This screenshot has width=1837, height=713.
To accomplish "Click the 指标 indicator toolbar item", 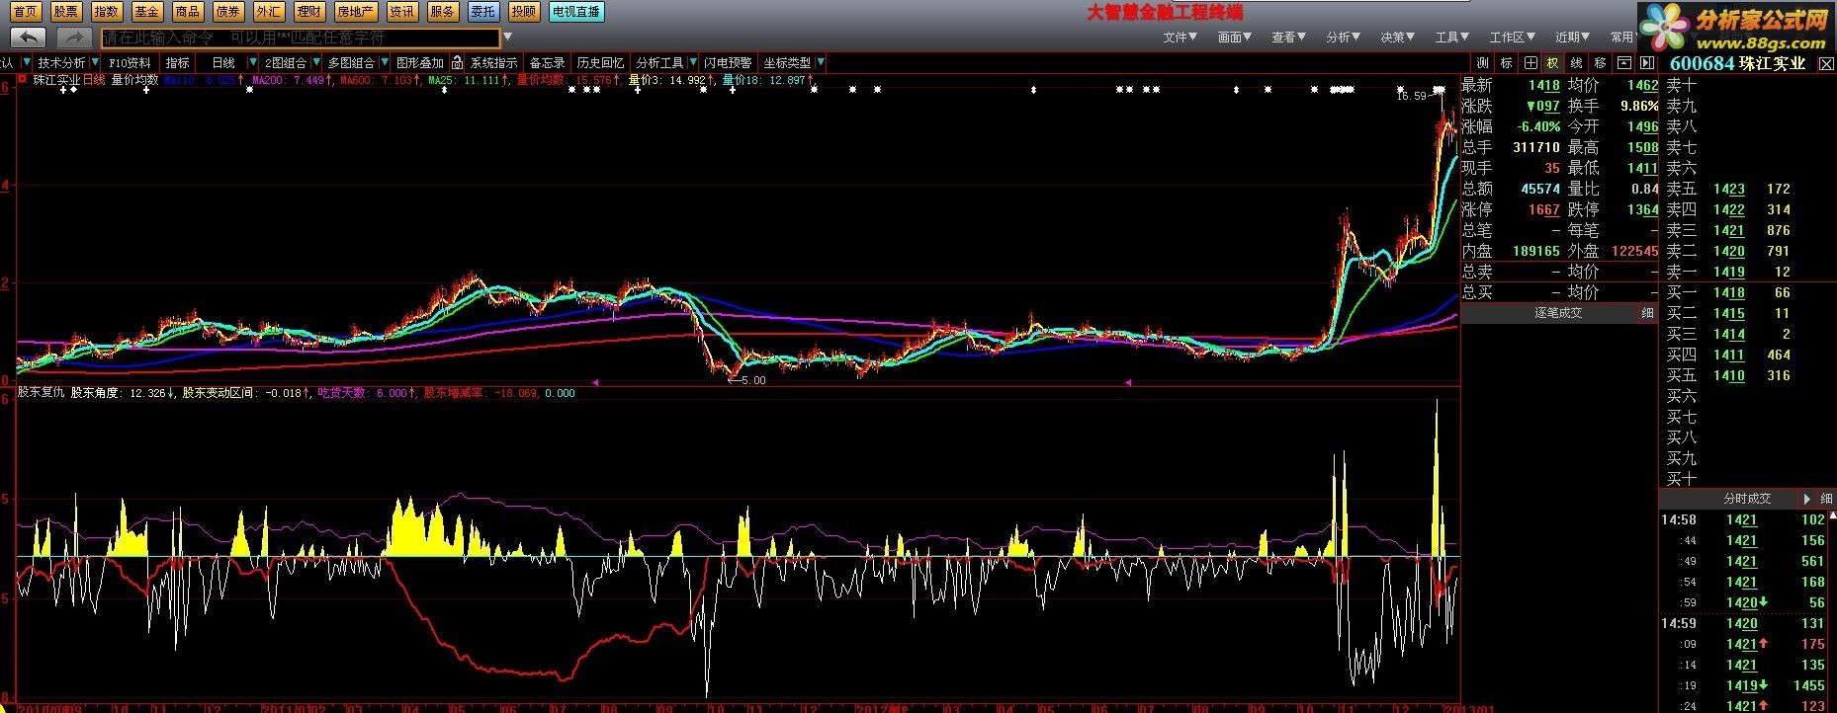I will click(178, 63).
